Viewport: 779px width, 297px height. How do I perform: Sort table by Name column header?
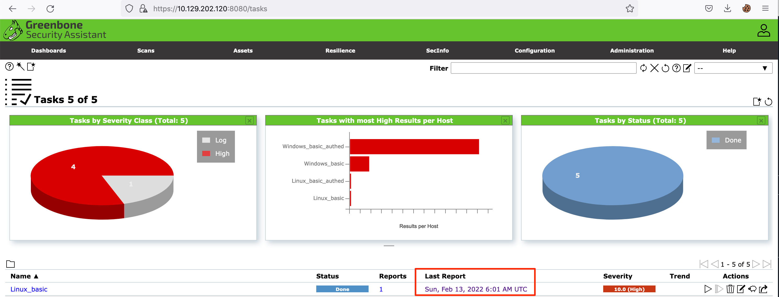coord(21,276)
